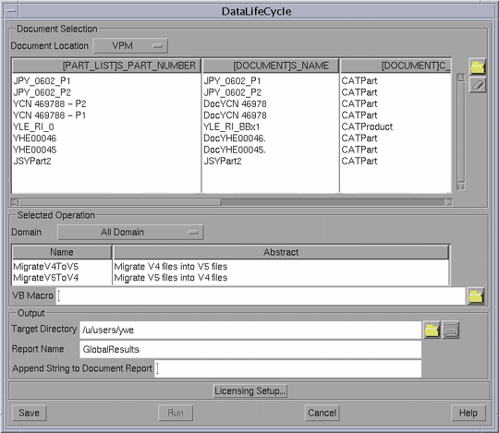Viewport: 499px width, 433px height.
Task: Open the window menu button in title bar
Action: click(x=11, y=11)
